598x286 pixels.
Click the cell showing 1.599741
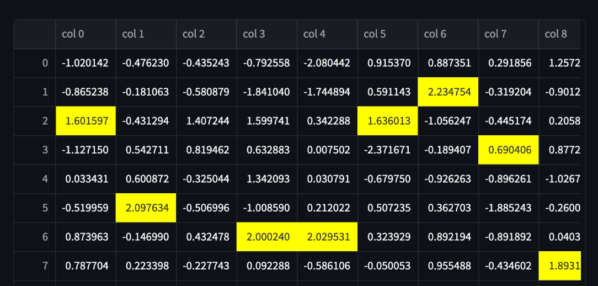coord(267,121)
